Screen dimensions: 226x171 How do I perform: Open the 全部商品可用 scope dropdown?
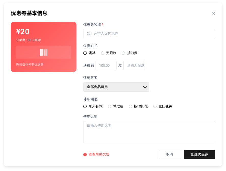pos(116,87)
